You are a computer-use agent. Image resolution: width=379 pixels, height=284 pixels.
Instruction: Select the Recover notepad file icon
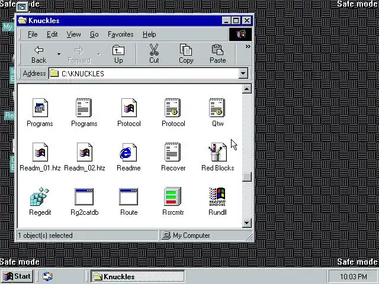pos(173,153)
